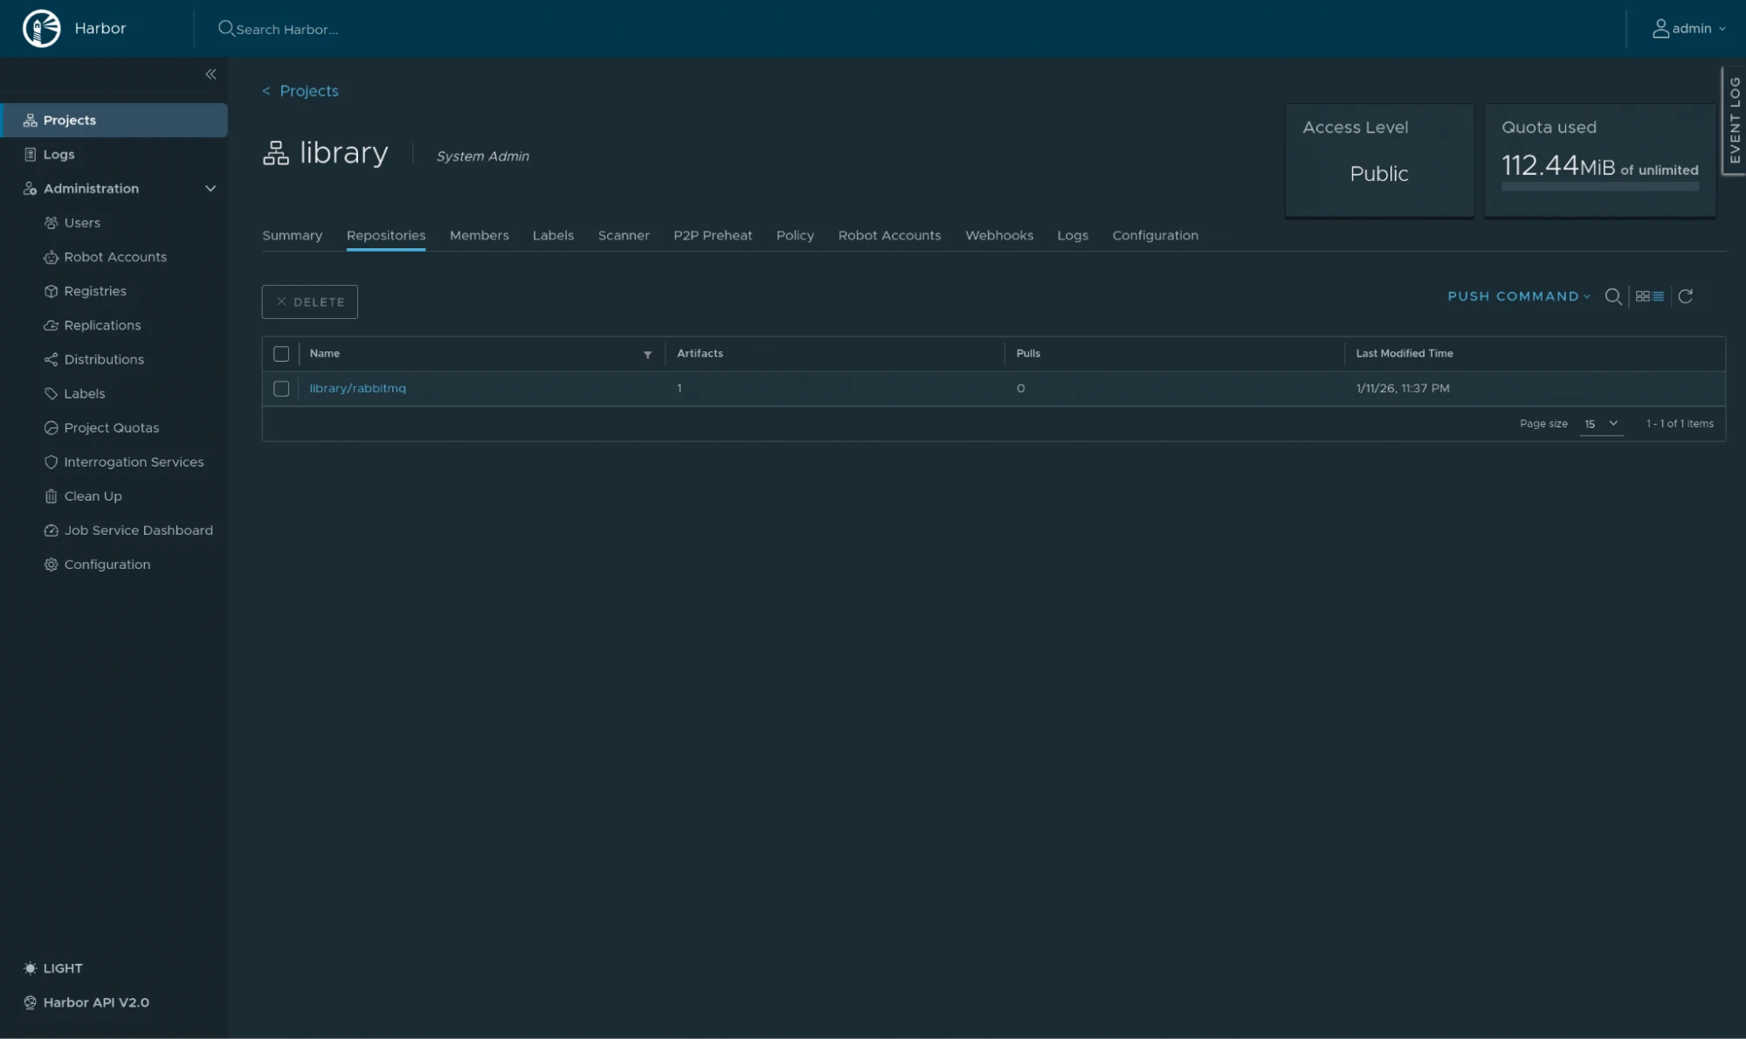1746x1039 pixels.
Task: Open the Name column filter icon
Action: (x=647, y=355)
